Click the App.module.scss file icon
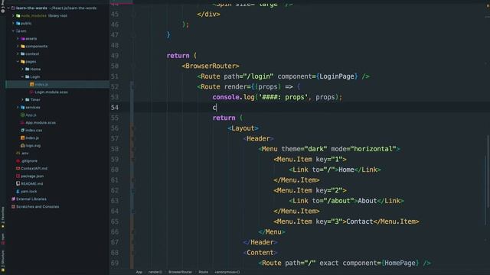This screenshot has height=275, width=490. (x=22, y=122)
